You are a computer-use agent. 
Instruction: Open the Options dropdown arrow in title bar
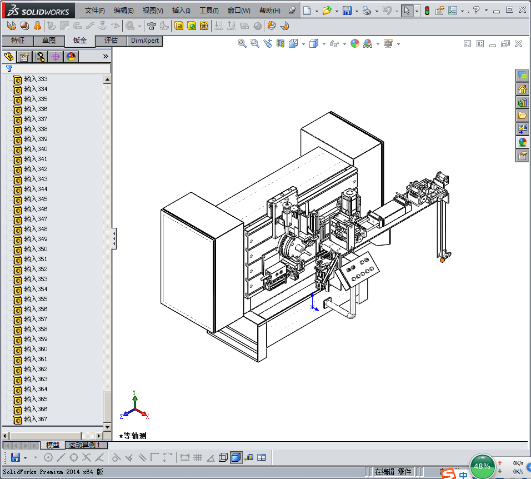462,11
